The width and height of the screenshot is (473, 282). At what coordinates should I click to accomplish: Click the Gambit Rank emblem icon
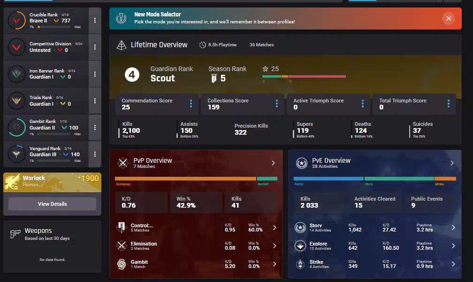16,128
